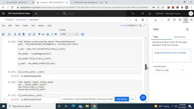The height and width of the screenshot is (109, 194).
Task: Expand the left sidebar chevron
Action: (x=5, y=99)
